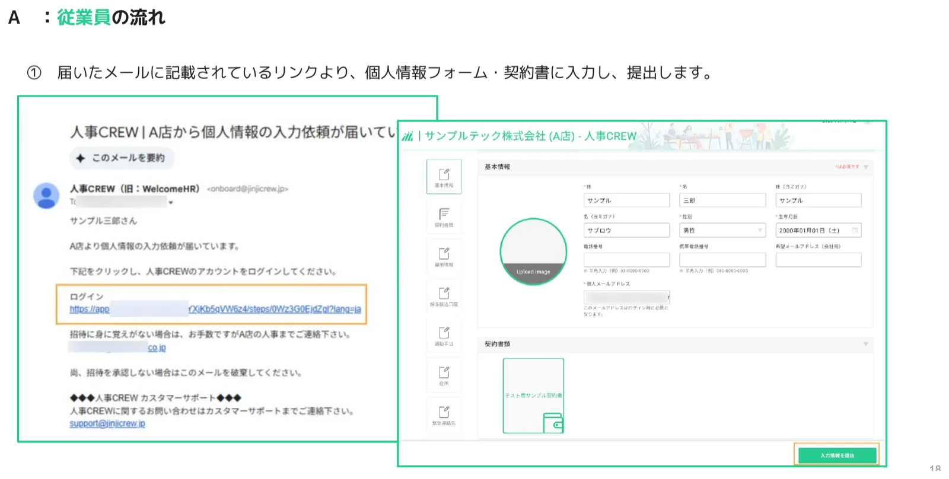
Task: Open the 住所 sidebar icon
Action: [444, 376]
